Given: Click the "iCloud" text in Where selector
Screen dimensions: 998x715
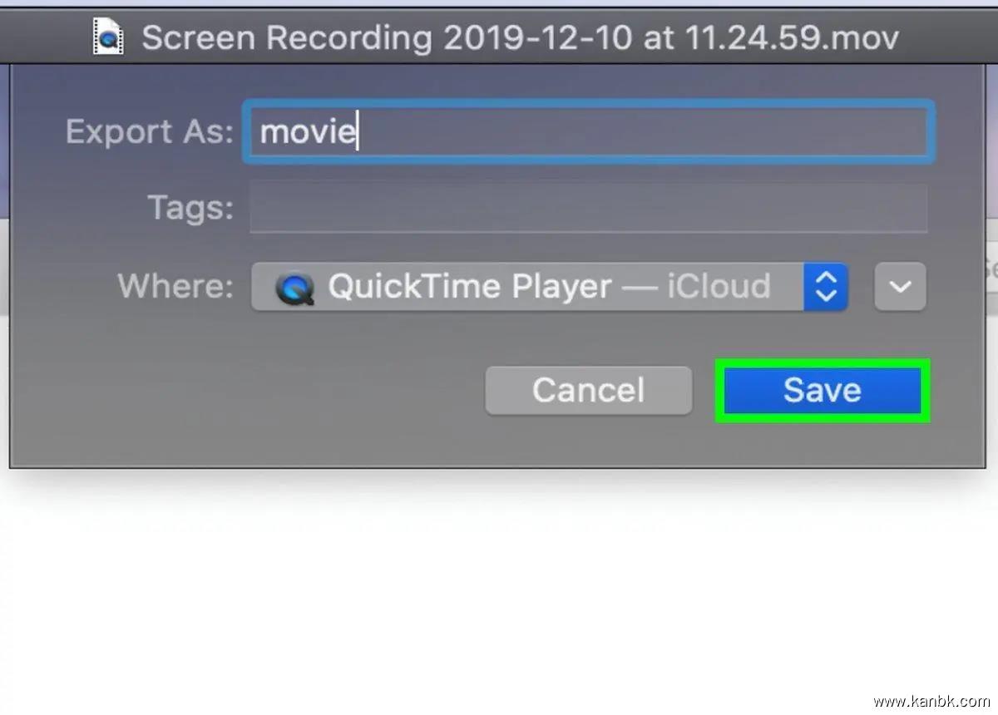Looking at the screenshot, I should (719, 287).
